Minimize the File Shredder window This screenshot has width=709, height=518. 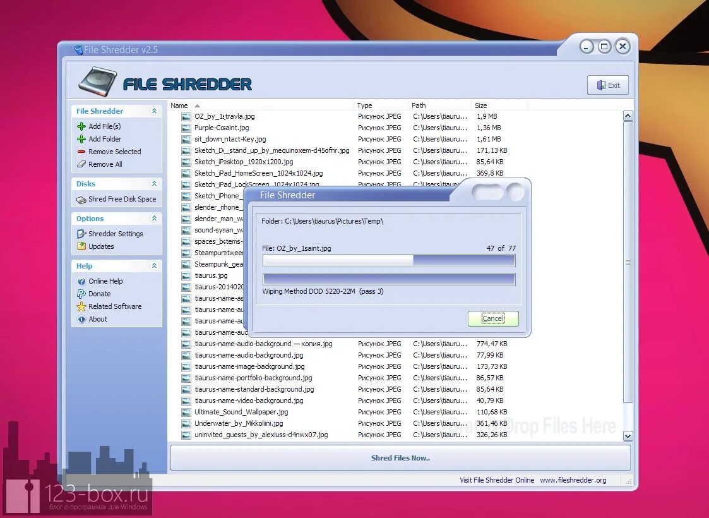pyautogui.click(x=587, y=47)
